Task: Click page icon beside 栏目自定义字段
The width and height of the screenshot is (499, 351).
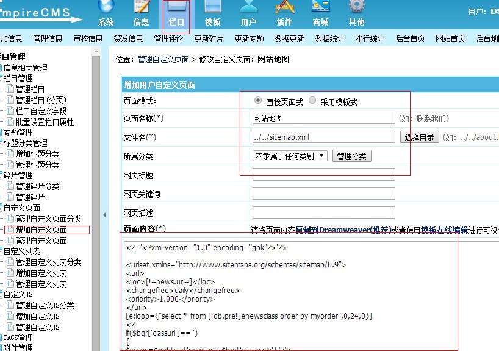Action: pyautogui.click(x=10, y=110)
